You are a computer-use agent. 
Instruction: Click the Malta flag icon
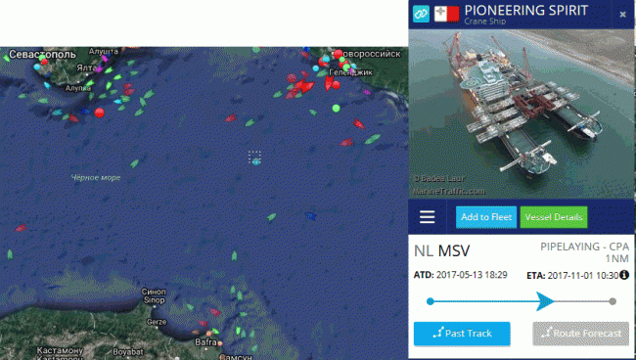446,15
